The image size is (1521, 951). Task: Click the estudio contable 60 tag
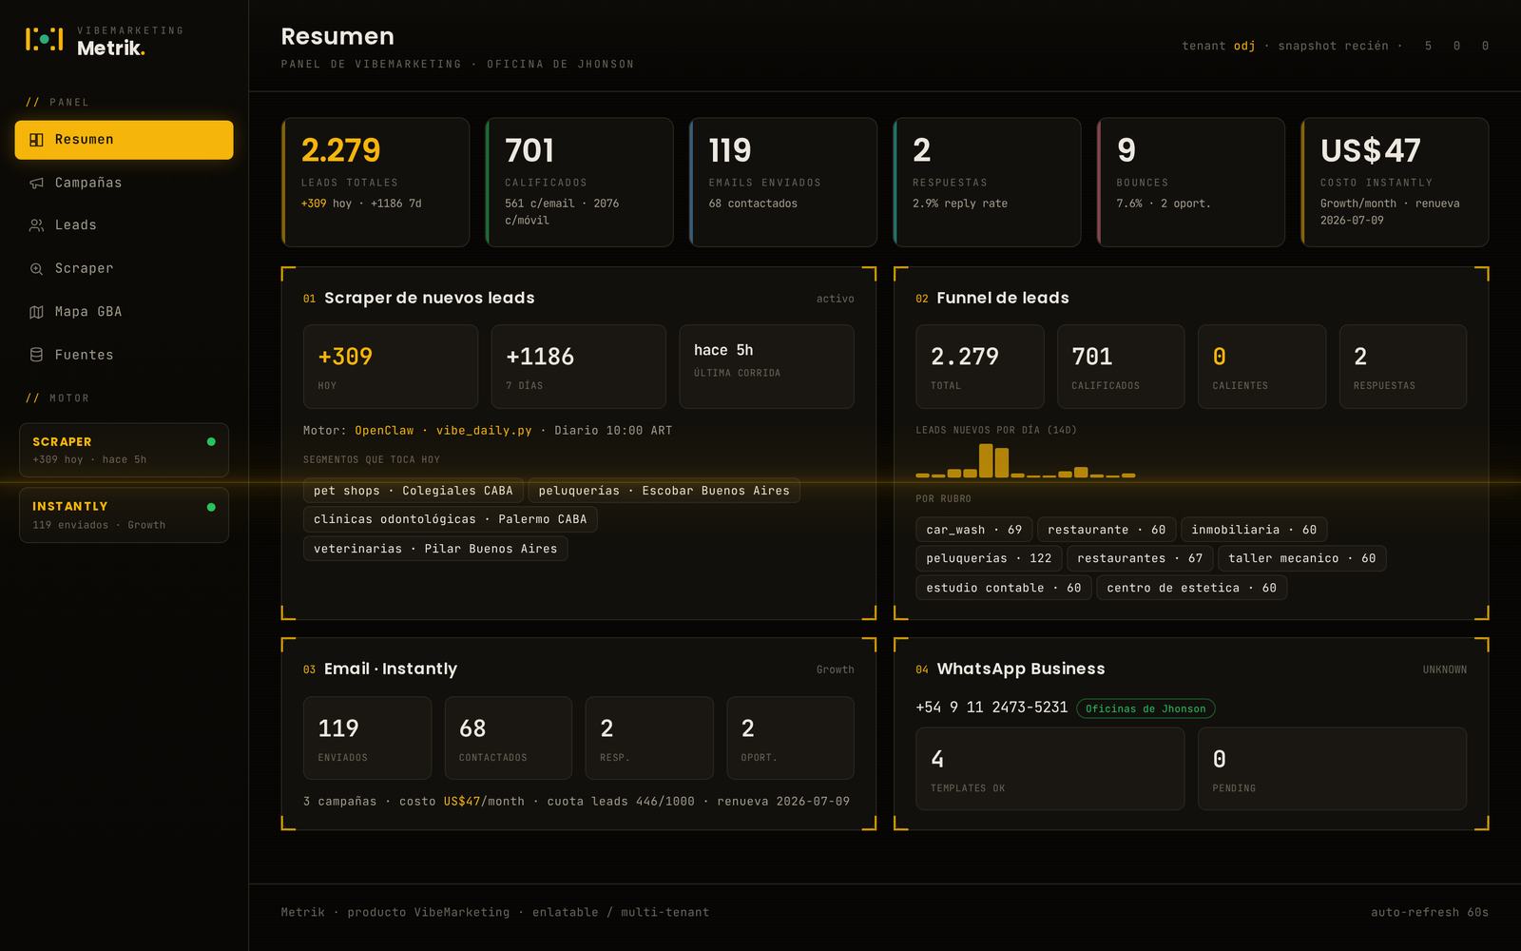click(x=1004, y=588)
